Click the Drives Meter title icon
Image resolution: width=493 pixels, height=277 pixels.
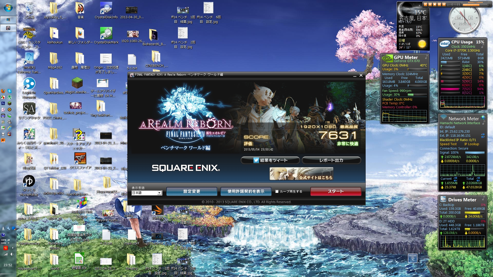[443, 199]
